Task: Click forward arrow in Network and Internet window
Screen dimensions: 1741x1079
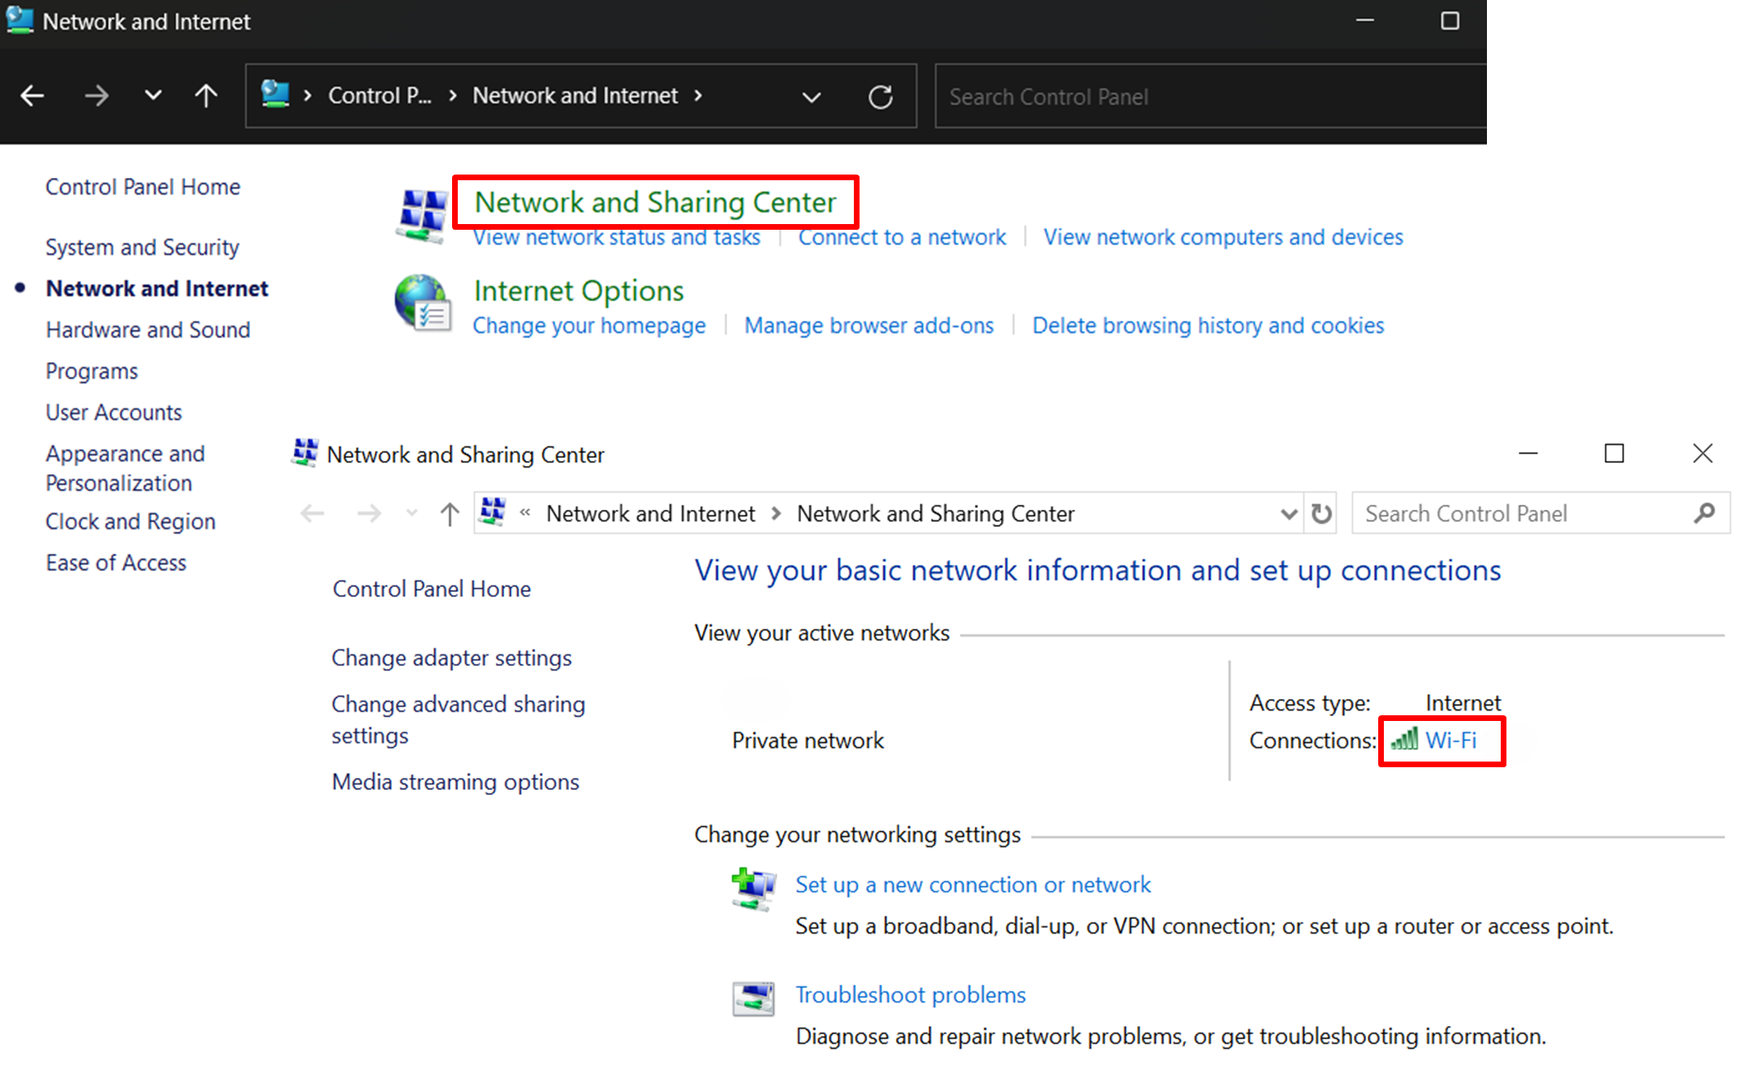Action: (x=96, y=96)
